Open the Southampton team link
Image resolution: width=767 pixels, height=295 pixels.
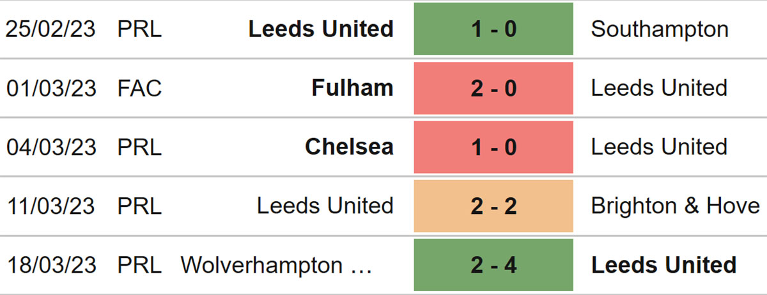(660, 29)
